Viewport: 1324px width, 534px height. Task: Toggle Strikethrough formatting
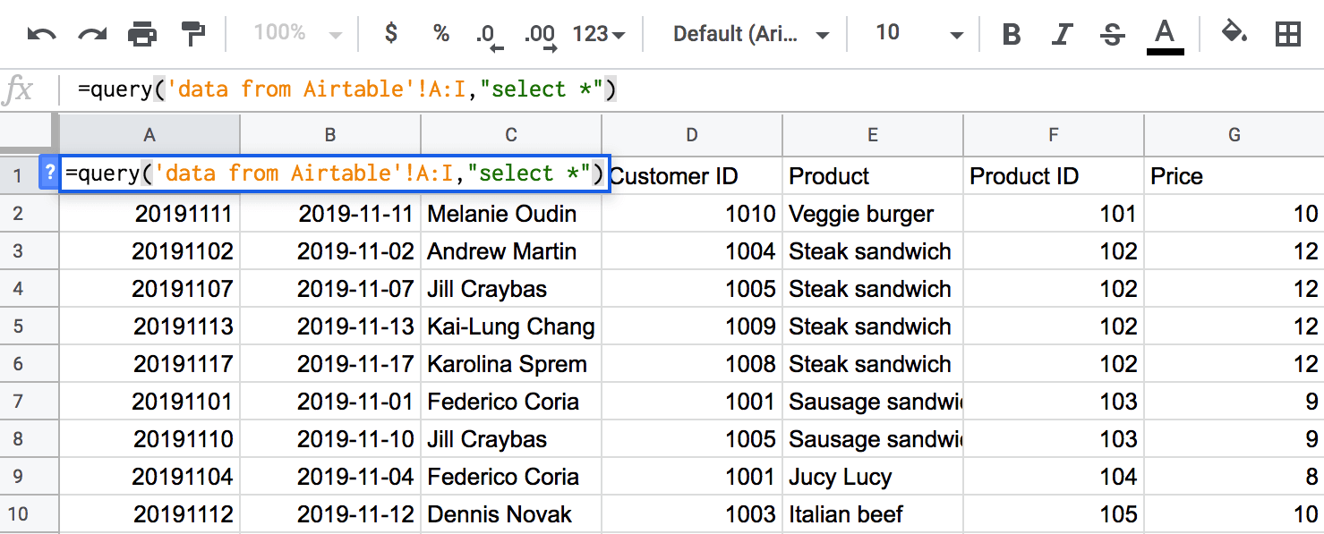[1112, 35]
